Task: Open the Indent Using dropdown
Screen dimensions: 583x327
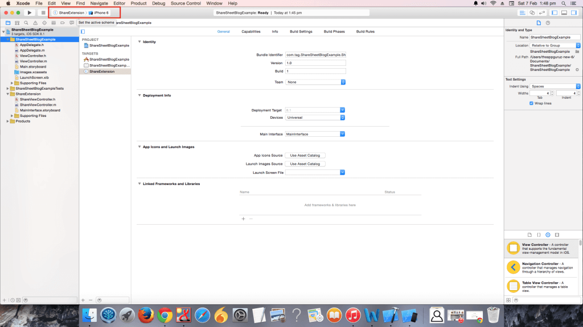Action: coord(555,86)
